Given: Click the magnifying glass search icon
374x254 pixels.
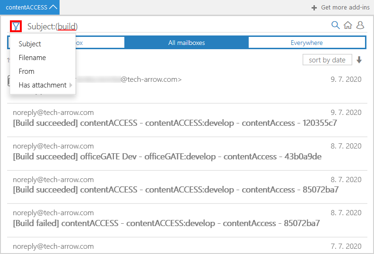Looking at the screenshot, I should pos(335,25).
